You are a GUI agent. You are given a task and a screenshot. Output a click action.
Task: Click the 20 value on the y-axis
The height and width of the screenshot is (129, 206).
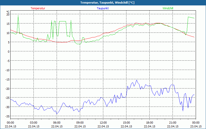[8, 14]
